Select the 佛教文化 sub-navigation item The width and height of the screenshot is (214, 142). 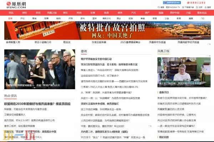[107, 18]
